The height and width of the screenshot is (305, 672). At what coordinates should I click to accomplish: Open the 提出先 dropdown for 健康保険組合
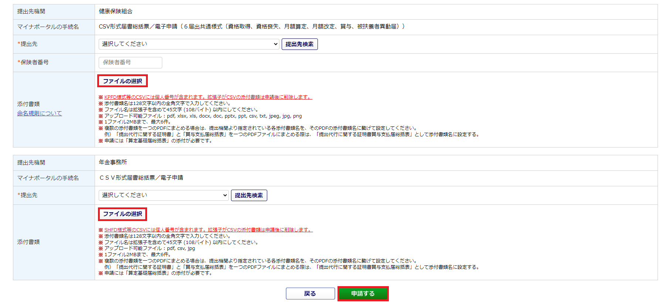[189, 44]
